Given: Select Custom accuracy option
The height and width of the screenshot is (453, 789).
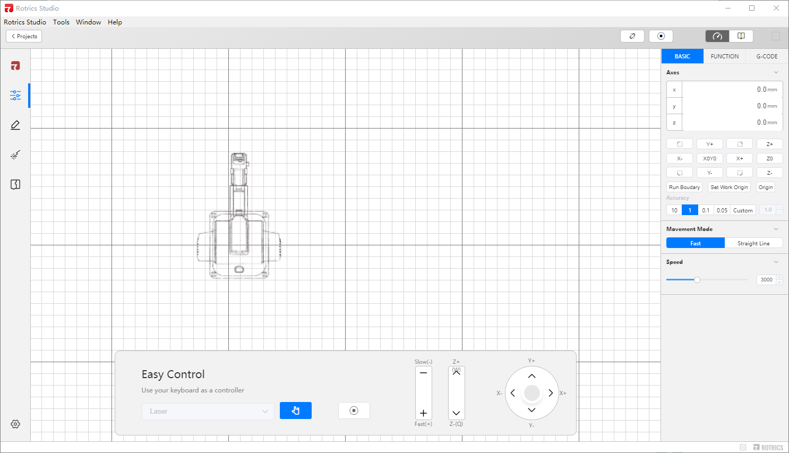Looking at the screenshot, I should click(743, 210).
